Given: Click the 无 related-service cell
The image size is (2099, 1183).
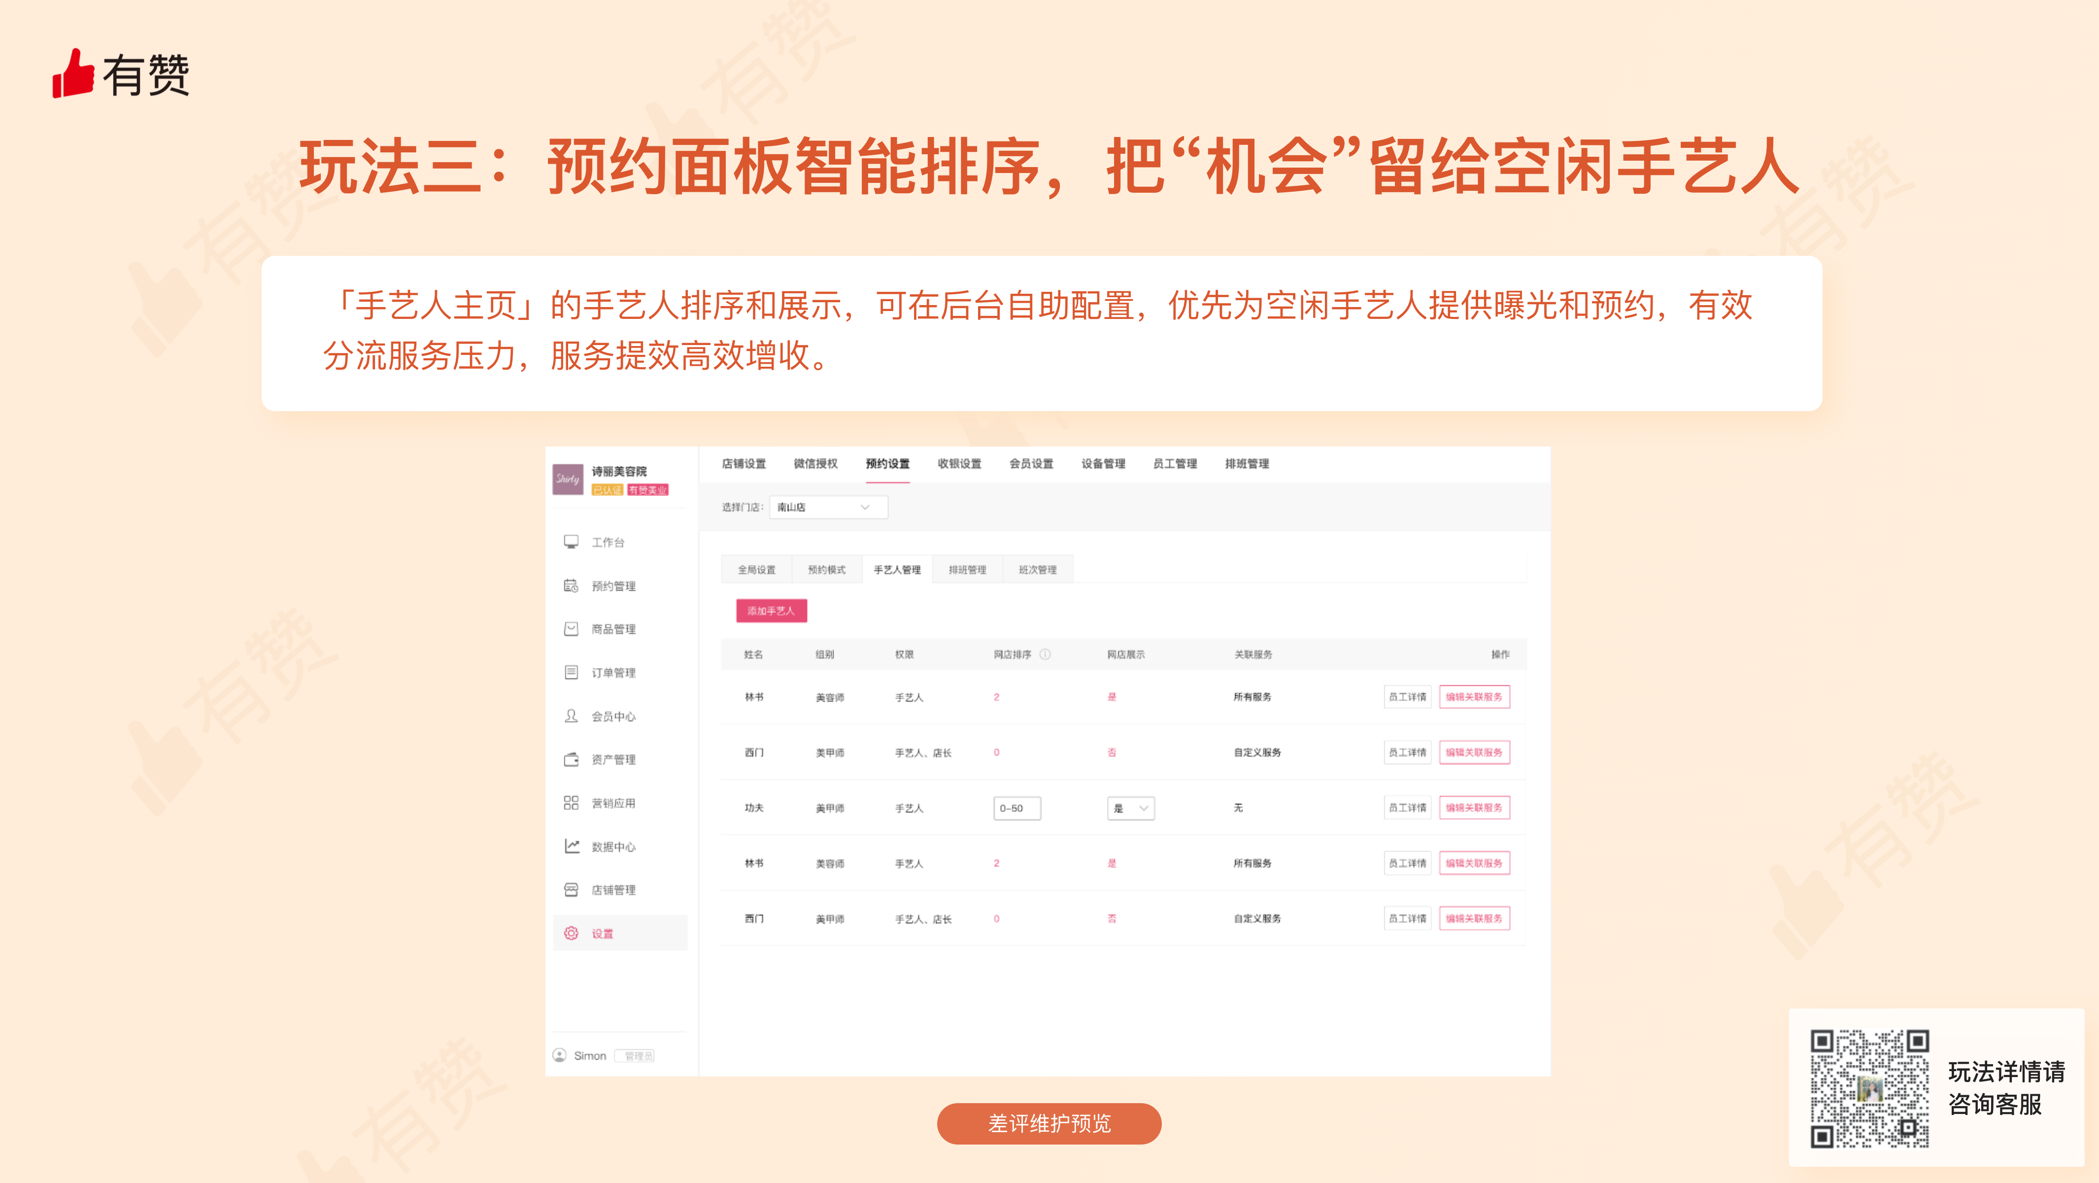Looking at the screenshot, I should tap(1238, 807).
